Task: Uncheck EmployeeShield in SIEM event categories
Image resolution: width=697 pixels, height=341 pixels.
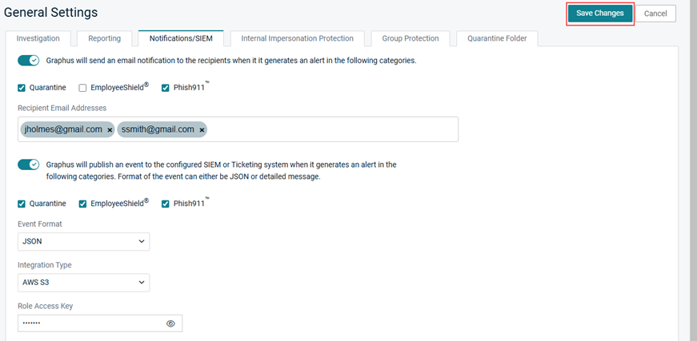Action: pyautogui.click(x=82, y=204)
